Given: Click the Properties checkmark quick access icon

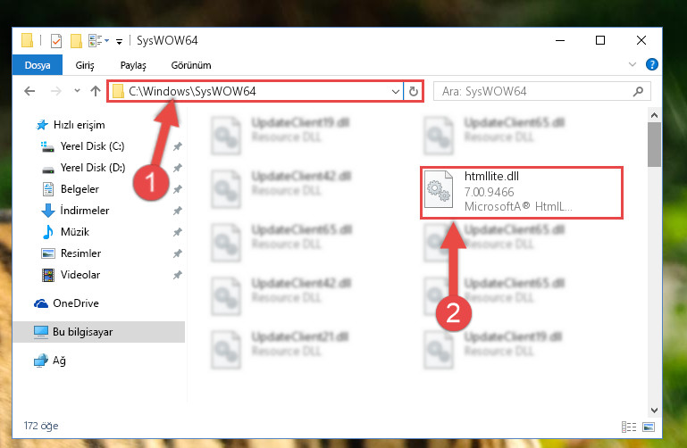Looking at the screenshot, I should [x=56, y=41].
